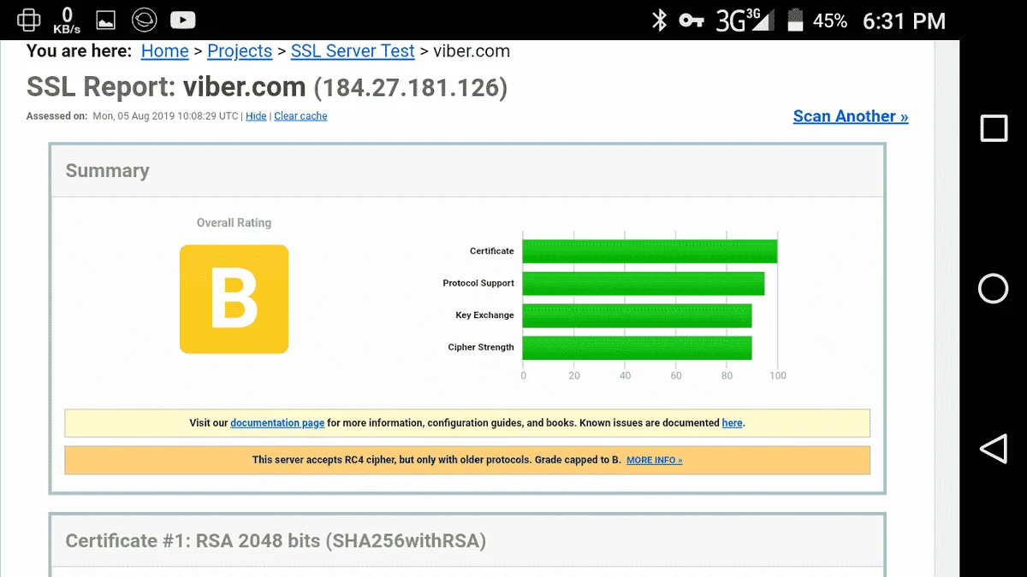The width and height of the screenshot is (1027, 577).
Task: Tap the battery status icon
Action: pyautogui.click(x=795, y=21)
